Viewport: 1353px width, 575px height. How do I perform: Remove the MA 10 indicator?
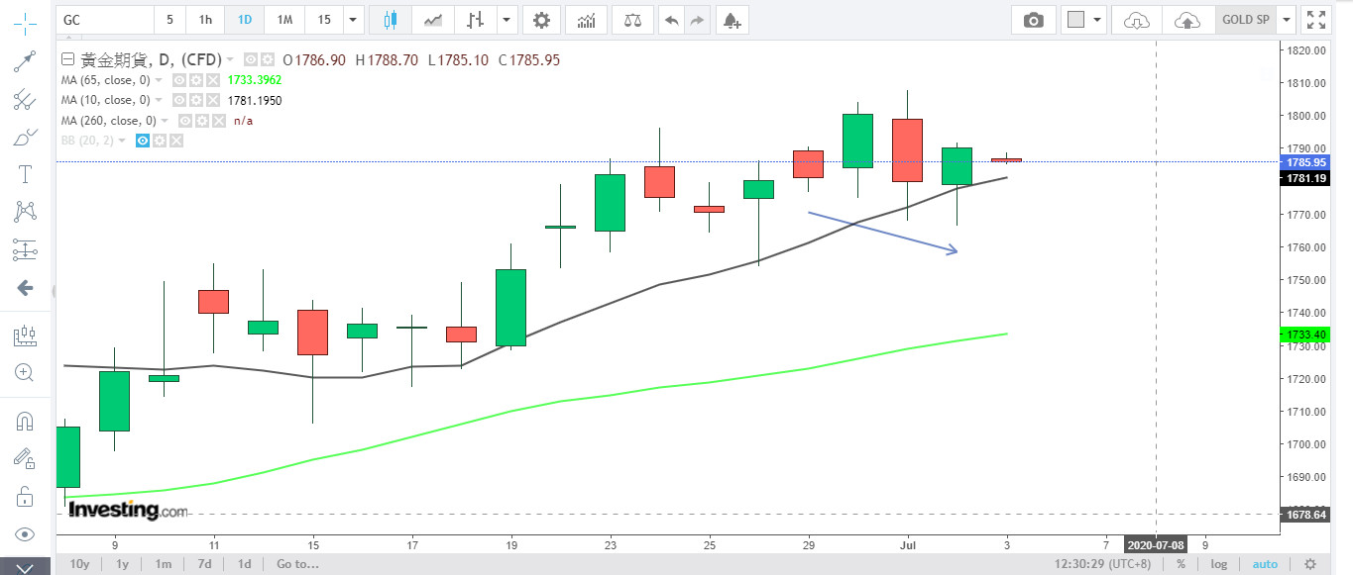(x=212, y=100)
